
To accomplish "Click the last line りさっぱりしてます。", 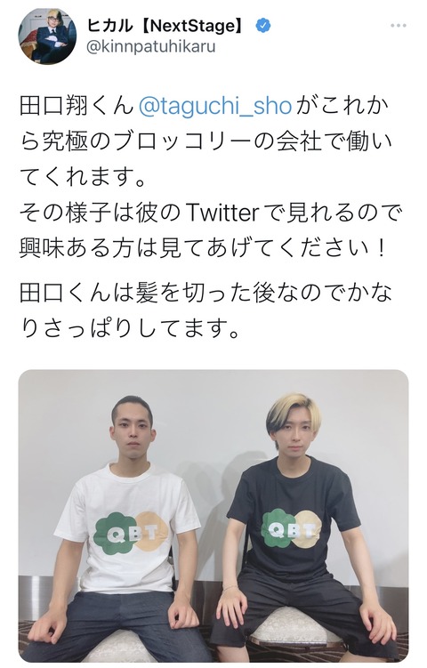I will (x=130, y=328).
